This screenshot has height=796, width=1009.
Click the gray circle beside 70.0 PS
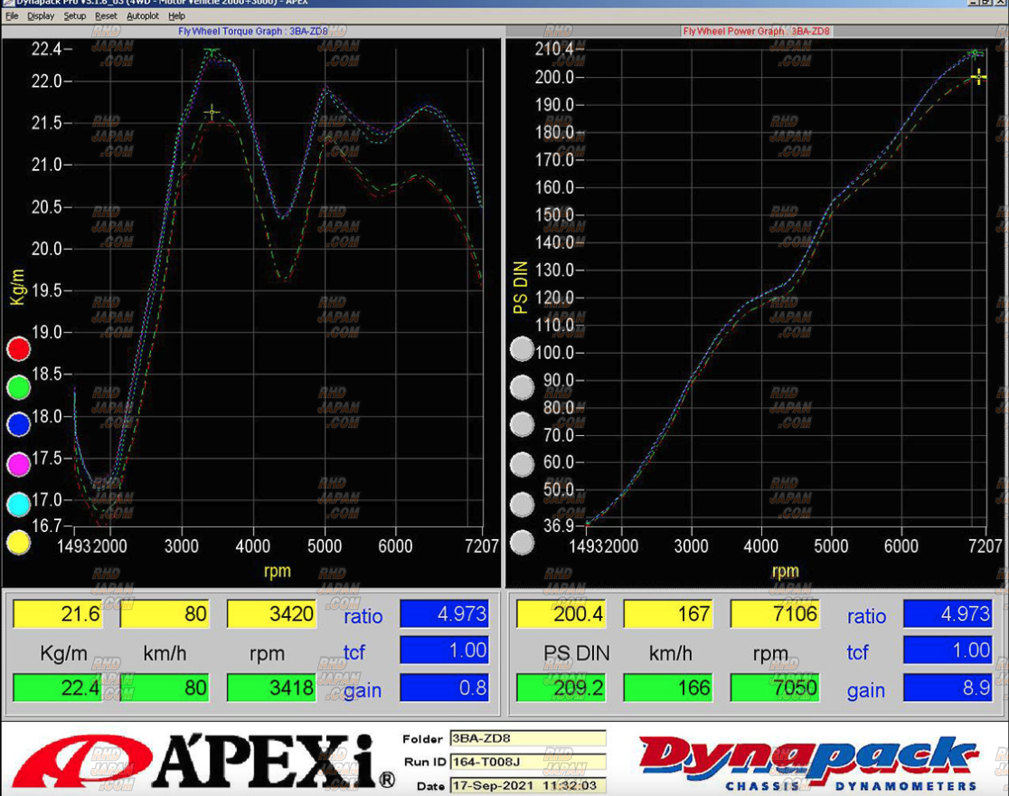point(522,424)
